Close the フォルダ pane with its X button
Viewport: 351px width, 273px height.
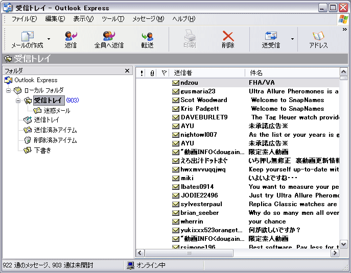coord(127,70)
